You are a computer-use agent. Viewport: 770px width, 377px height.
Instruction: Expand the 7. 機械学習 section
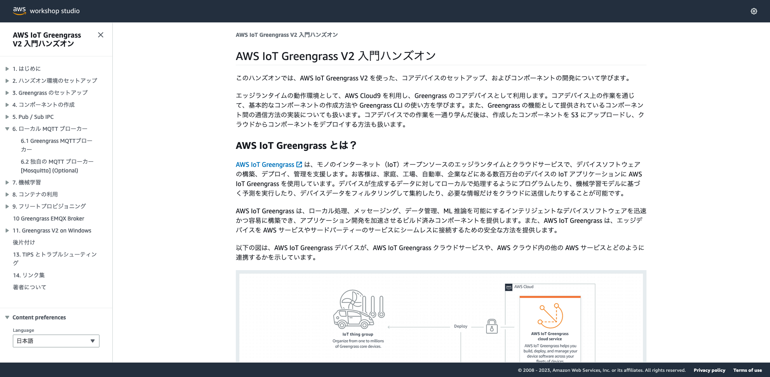pyautogui.click(x=7, y=182)
